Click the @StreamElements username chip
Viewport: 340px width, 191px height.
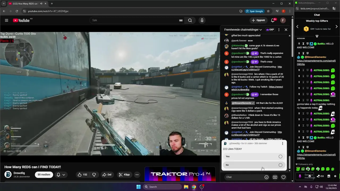[243, 103]
